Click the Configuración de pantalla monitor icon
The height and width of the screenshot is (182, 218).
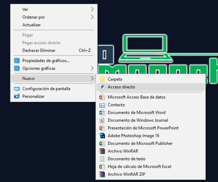point(17,89)
